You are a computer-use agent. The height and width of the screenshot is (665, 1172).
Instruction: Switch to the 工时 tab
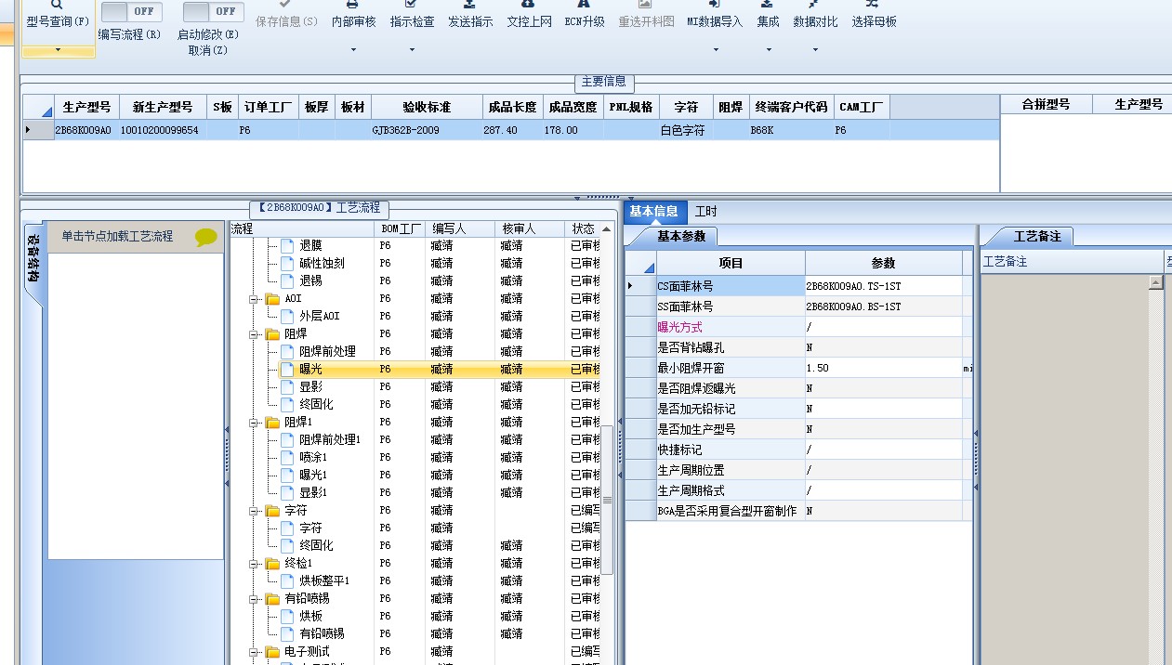pos(706,212)
